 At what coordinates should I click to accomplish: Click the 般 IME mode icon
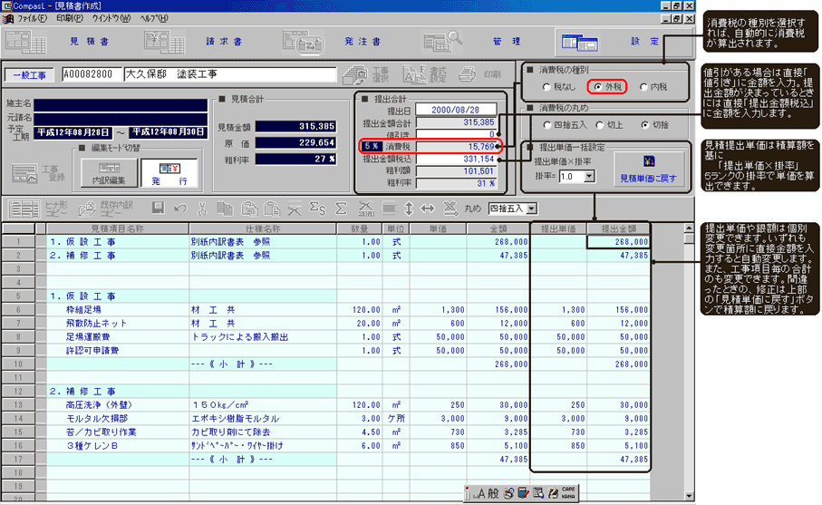click(x=493, y=493)
